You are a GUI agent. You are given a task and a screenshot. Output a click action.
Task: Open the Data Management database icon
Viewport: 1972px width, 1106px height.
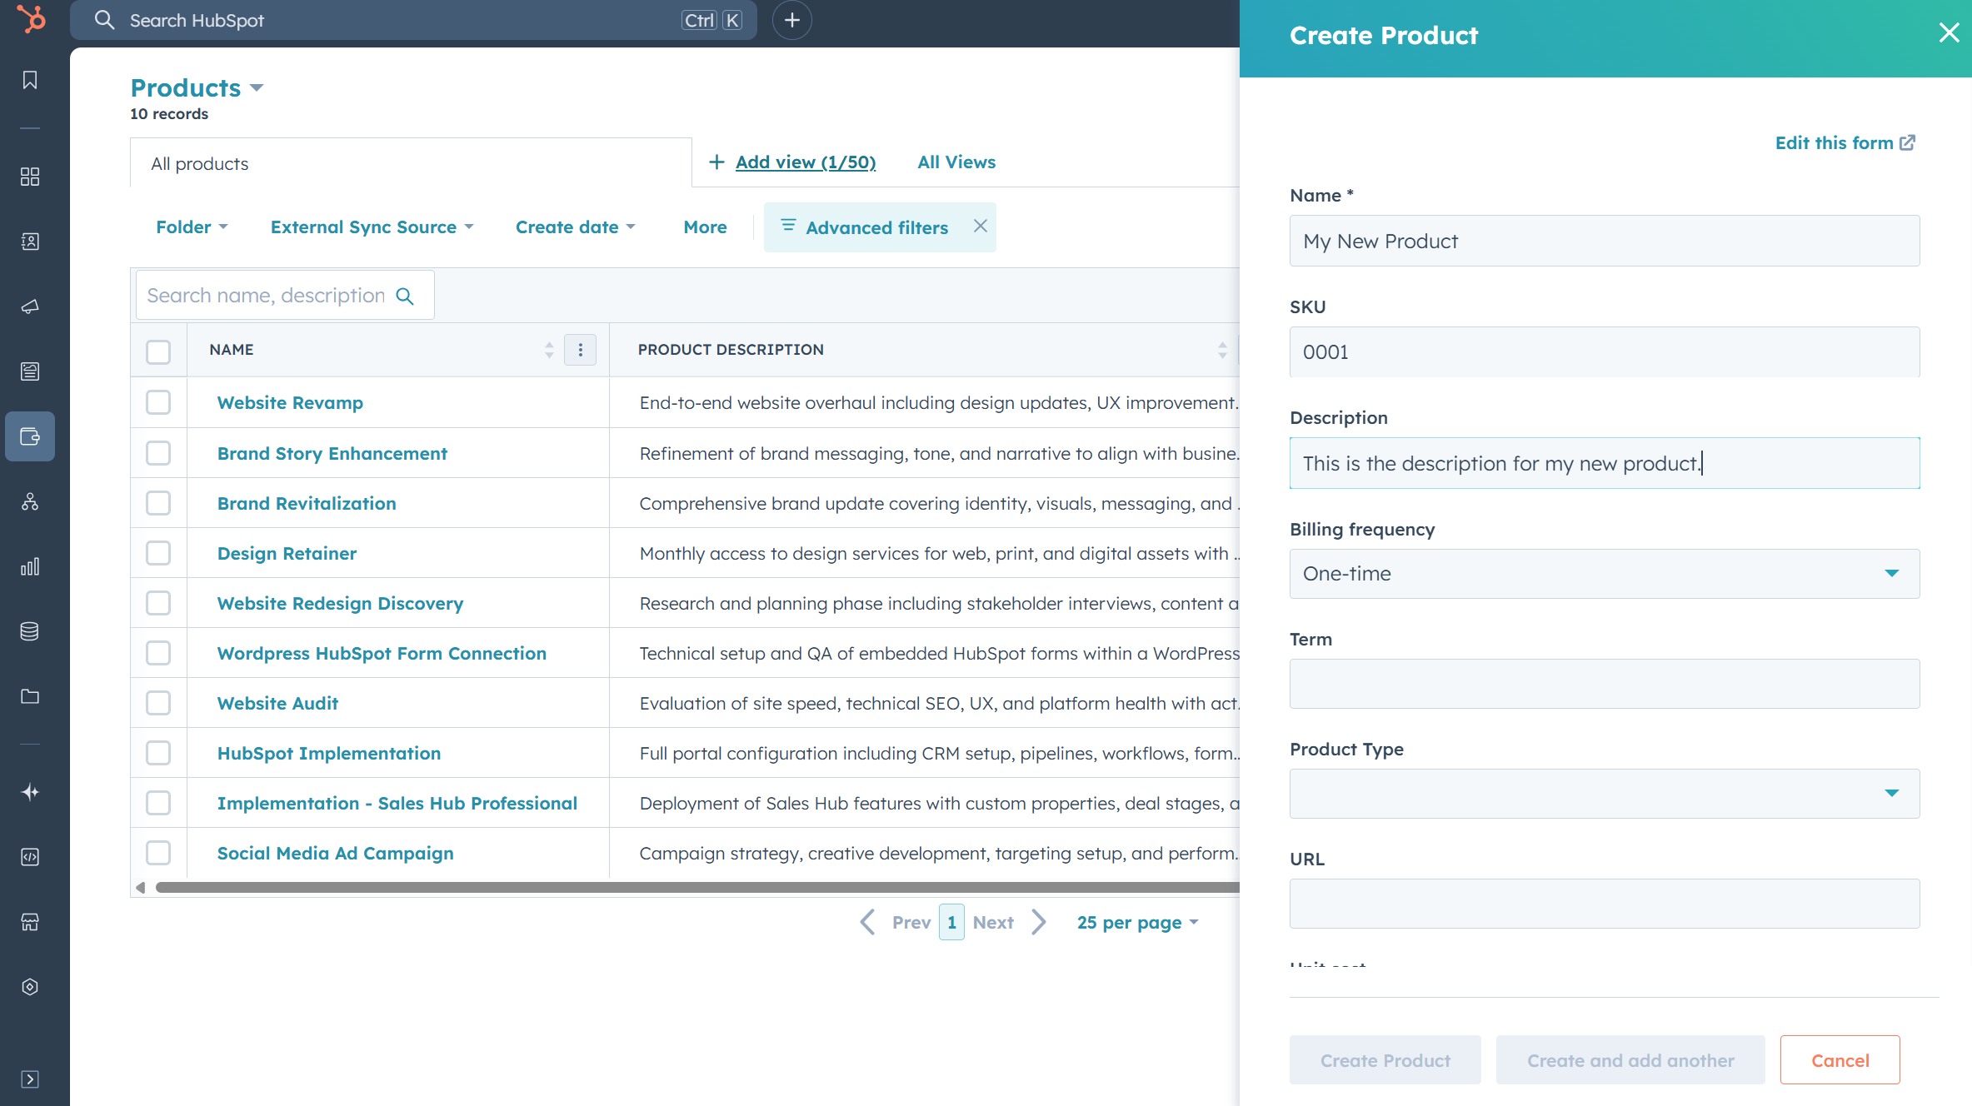click(30, 631)
